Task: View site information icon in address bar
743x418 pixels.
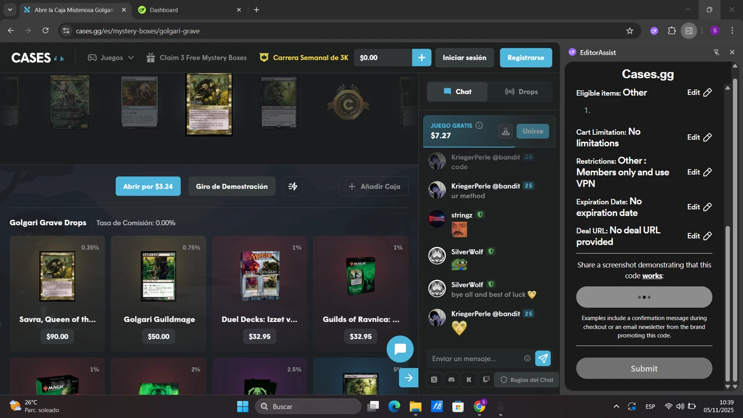Action: coord(65,31)
